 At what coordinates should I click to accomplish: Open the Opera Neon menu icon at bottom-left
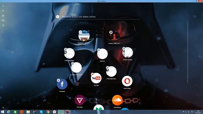point(3,108)
